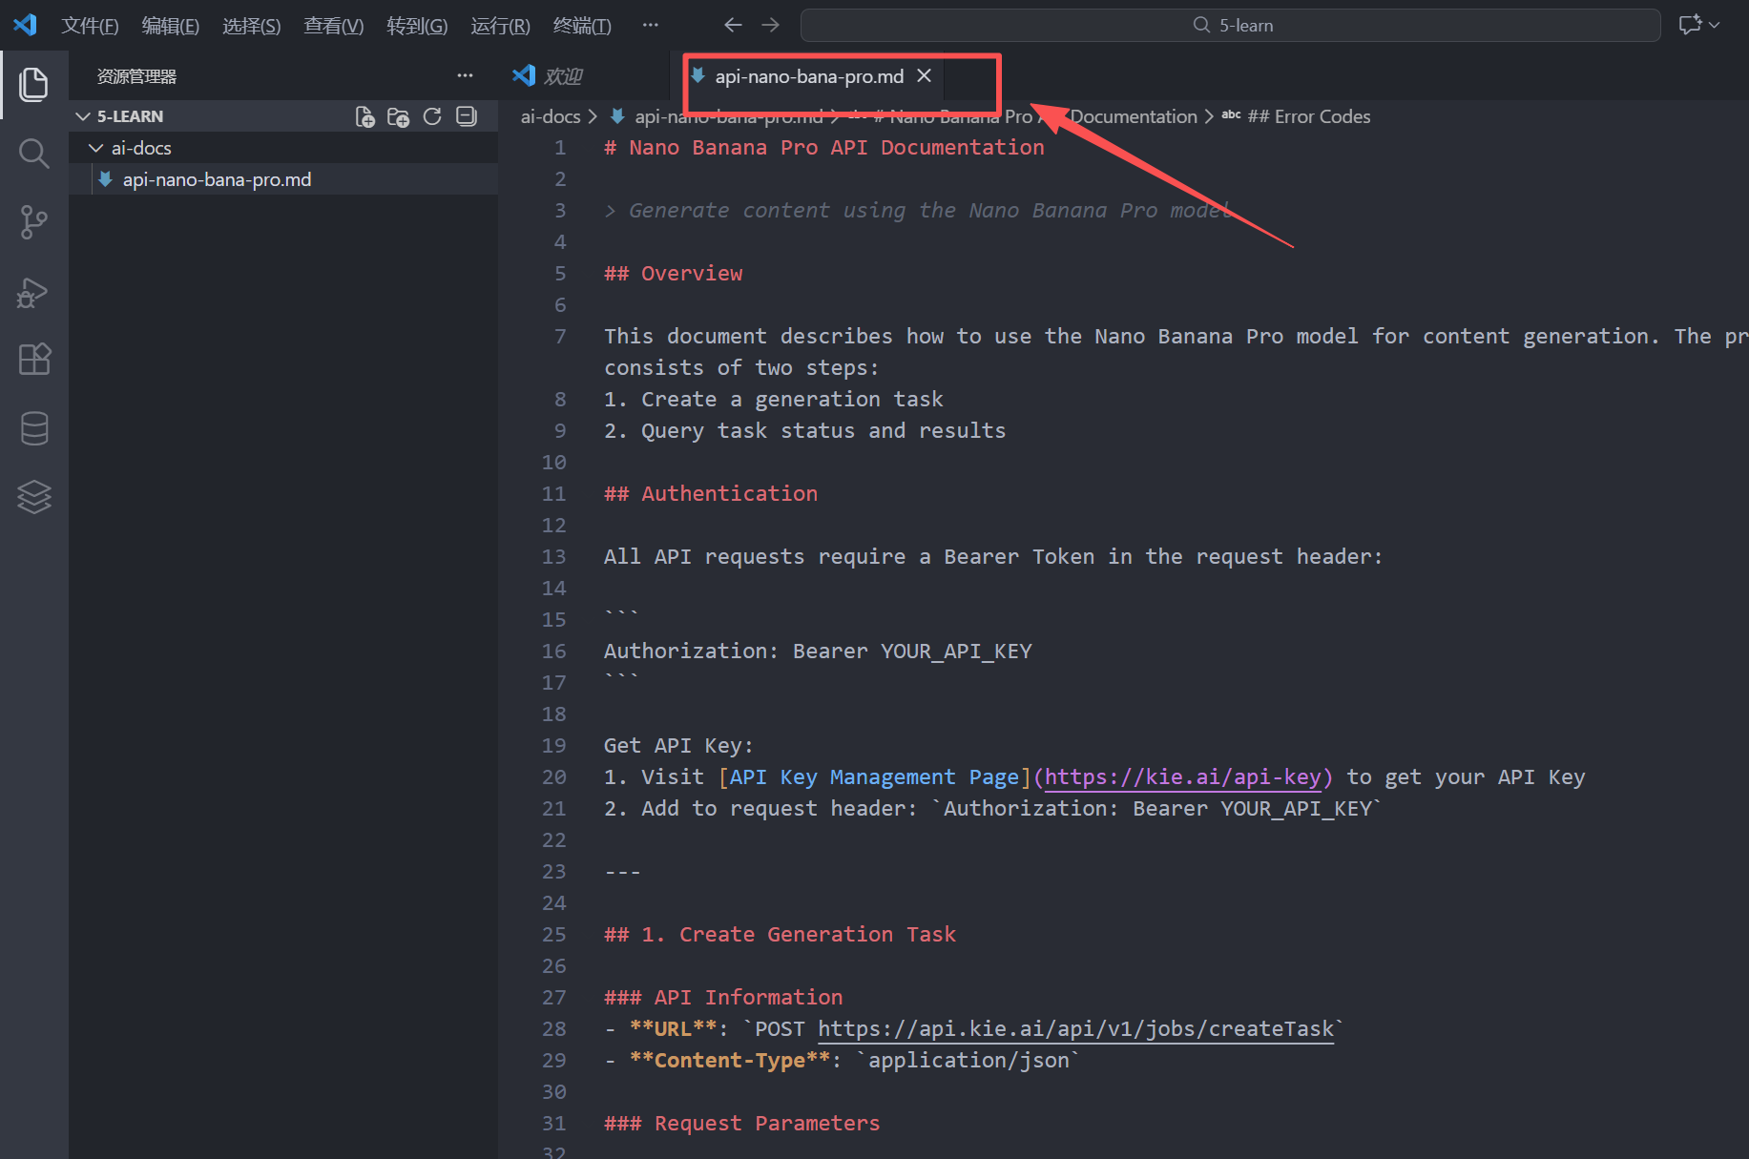Click the '## Error Codes' breadcrumb
Image resolution: width=1749 pixels, height=1159 pixels.
coord(1309,116)
